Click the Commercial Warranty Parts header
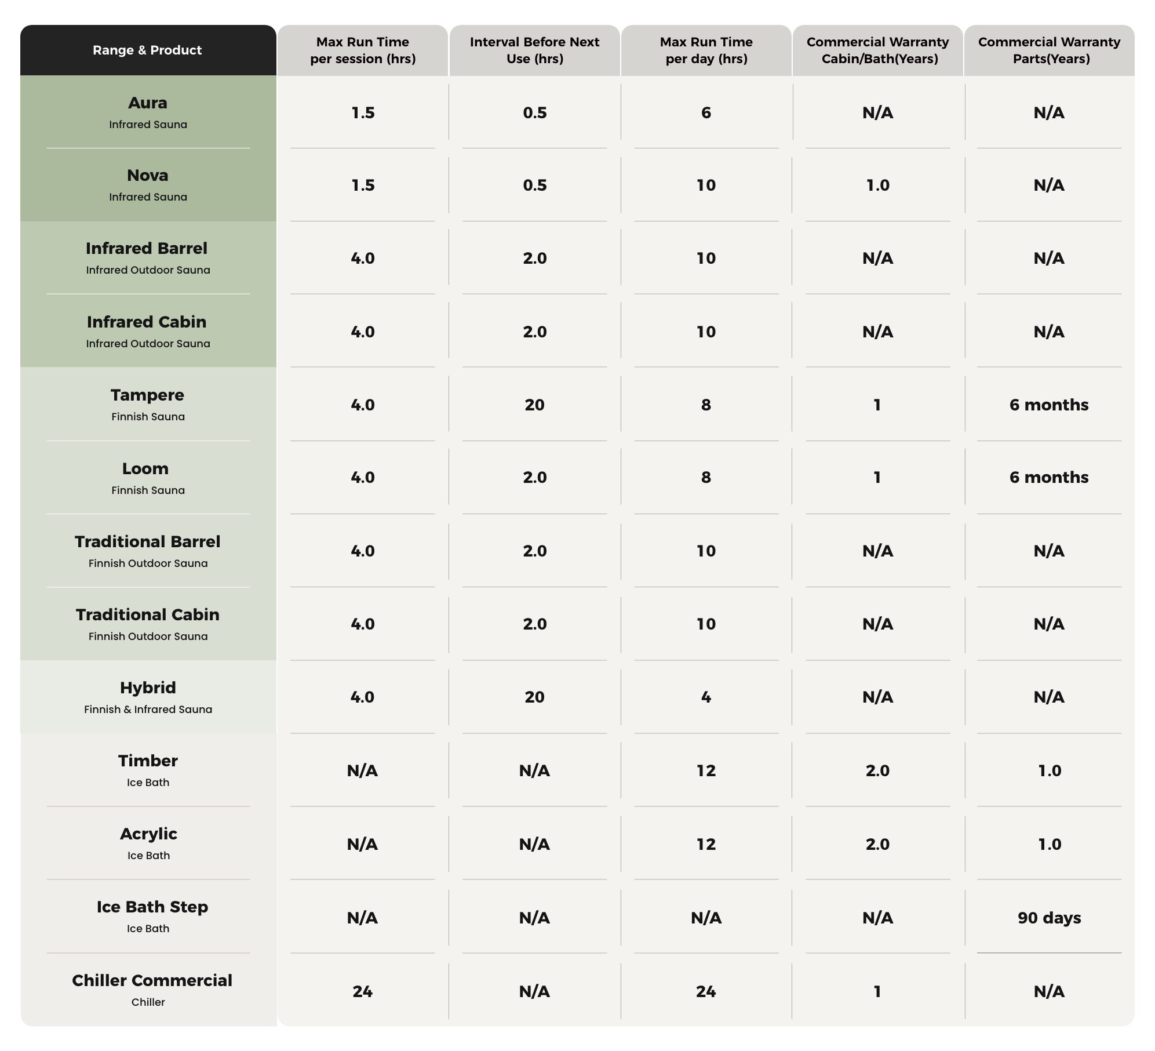1155x1051 pixels. coord(1049,50)
